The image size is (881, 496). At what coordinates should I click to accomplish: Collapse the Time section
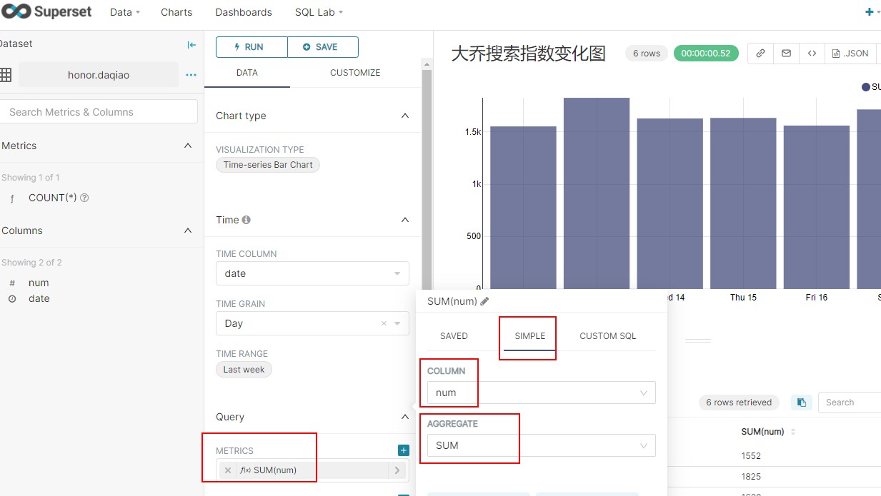405,220
